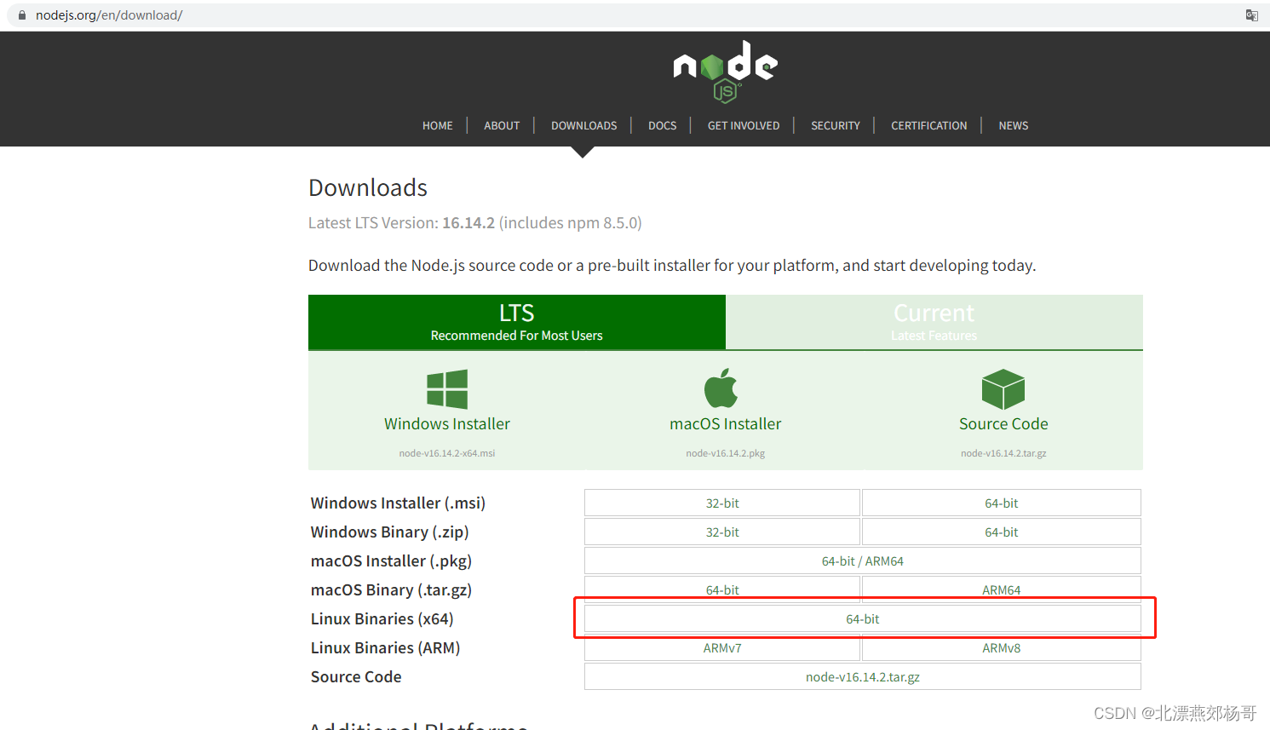Open the ABOUT navigation item
Screen dimensions: 1270x730
[502, 125]
